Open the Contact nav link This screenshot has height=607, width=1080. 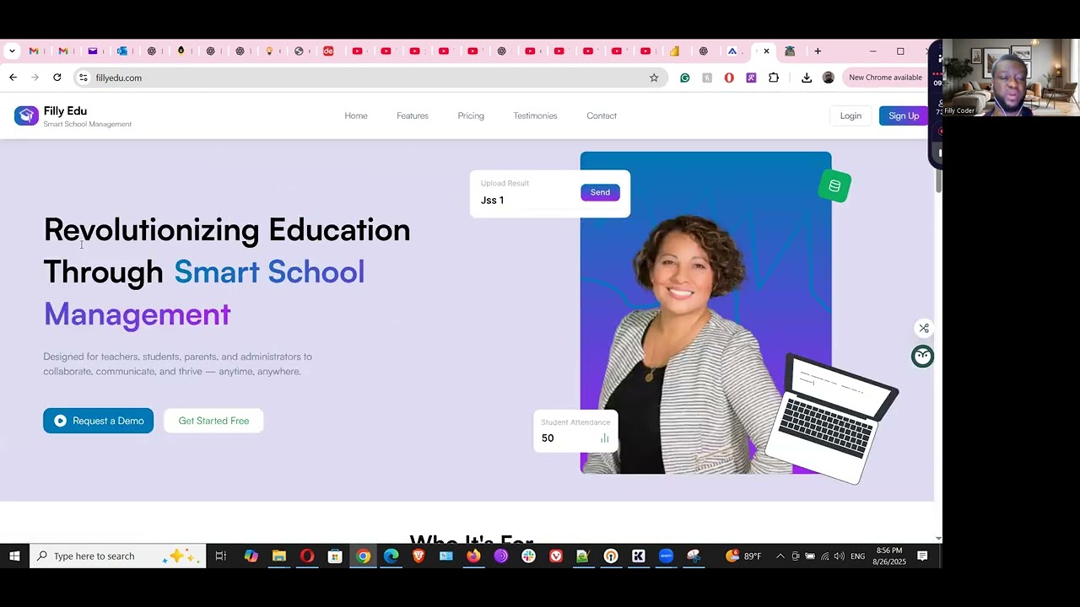click(x=602, y=115)
